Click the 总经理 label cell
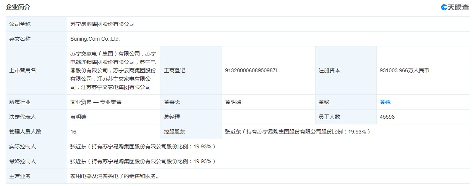 coord(191,117)
